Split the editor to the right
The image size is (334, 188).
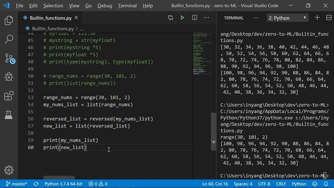pyautogui.click(x=195, y=18)
